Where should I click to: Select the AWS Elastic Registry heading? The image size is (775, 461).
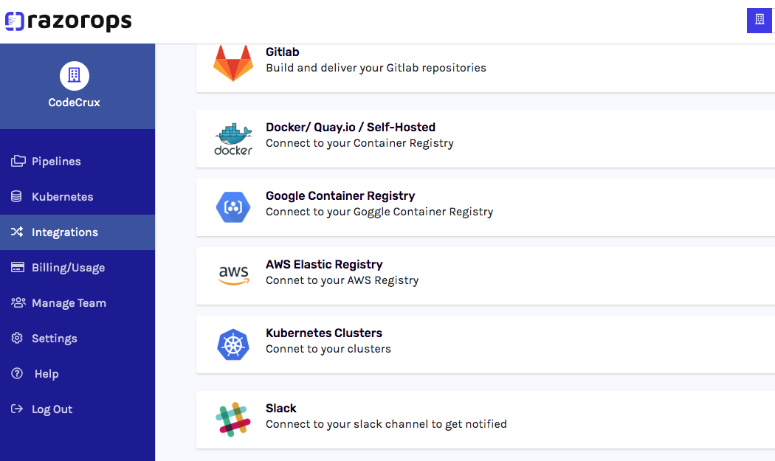coord(324,264)
